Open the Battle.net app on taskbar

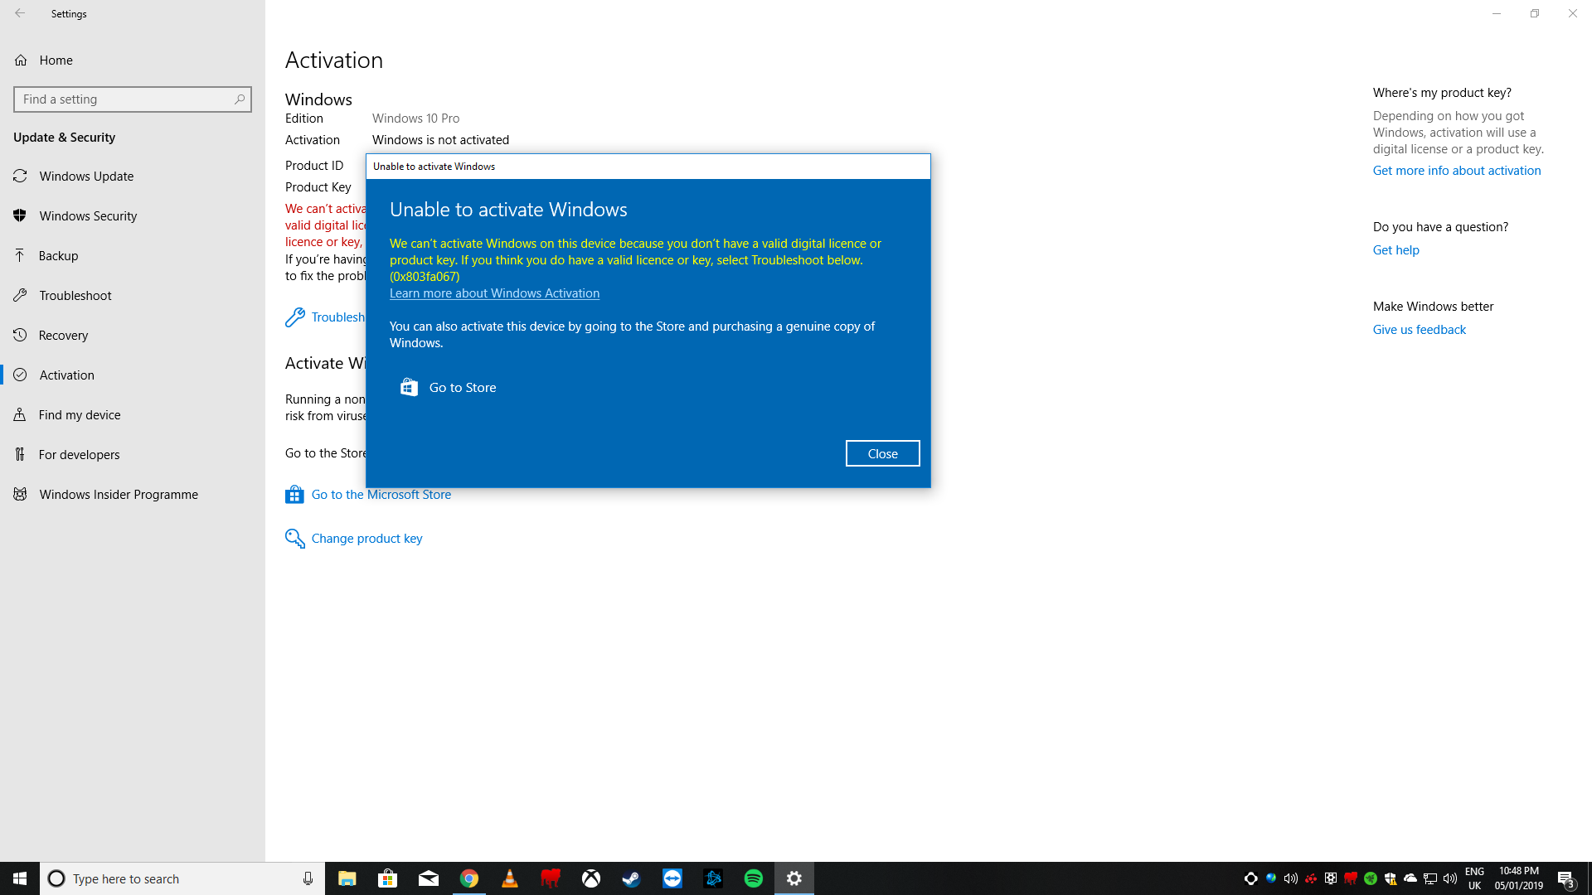click(x=713, y=878)
